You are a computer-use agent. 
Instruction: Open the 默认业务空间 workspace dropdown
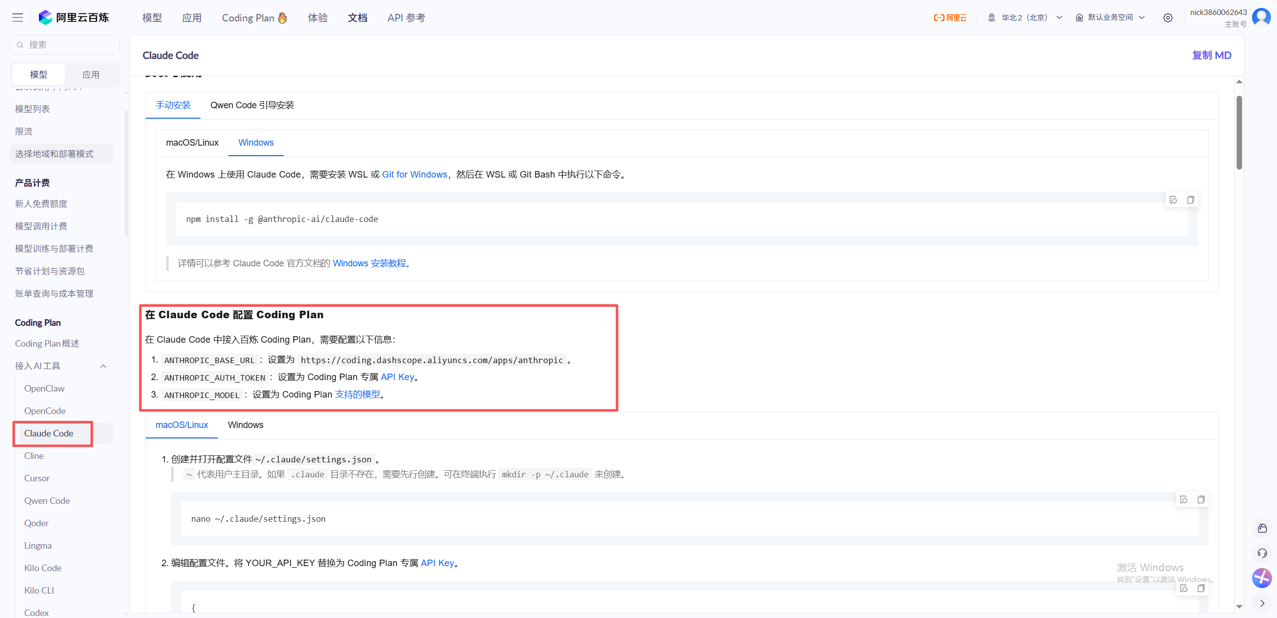(x=1110, y=18)
